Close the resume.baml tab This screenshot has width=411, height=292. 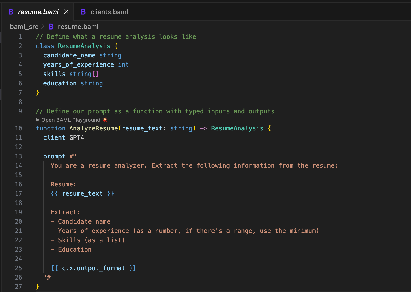click(x=66, y=12)
